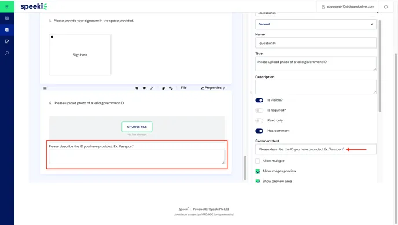This screenshot has height=225, width=398.
Task: Toggle the Has comment switch
Action: [259, 131]
